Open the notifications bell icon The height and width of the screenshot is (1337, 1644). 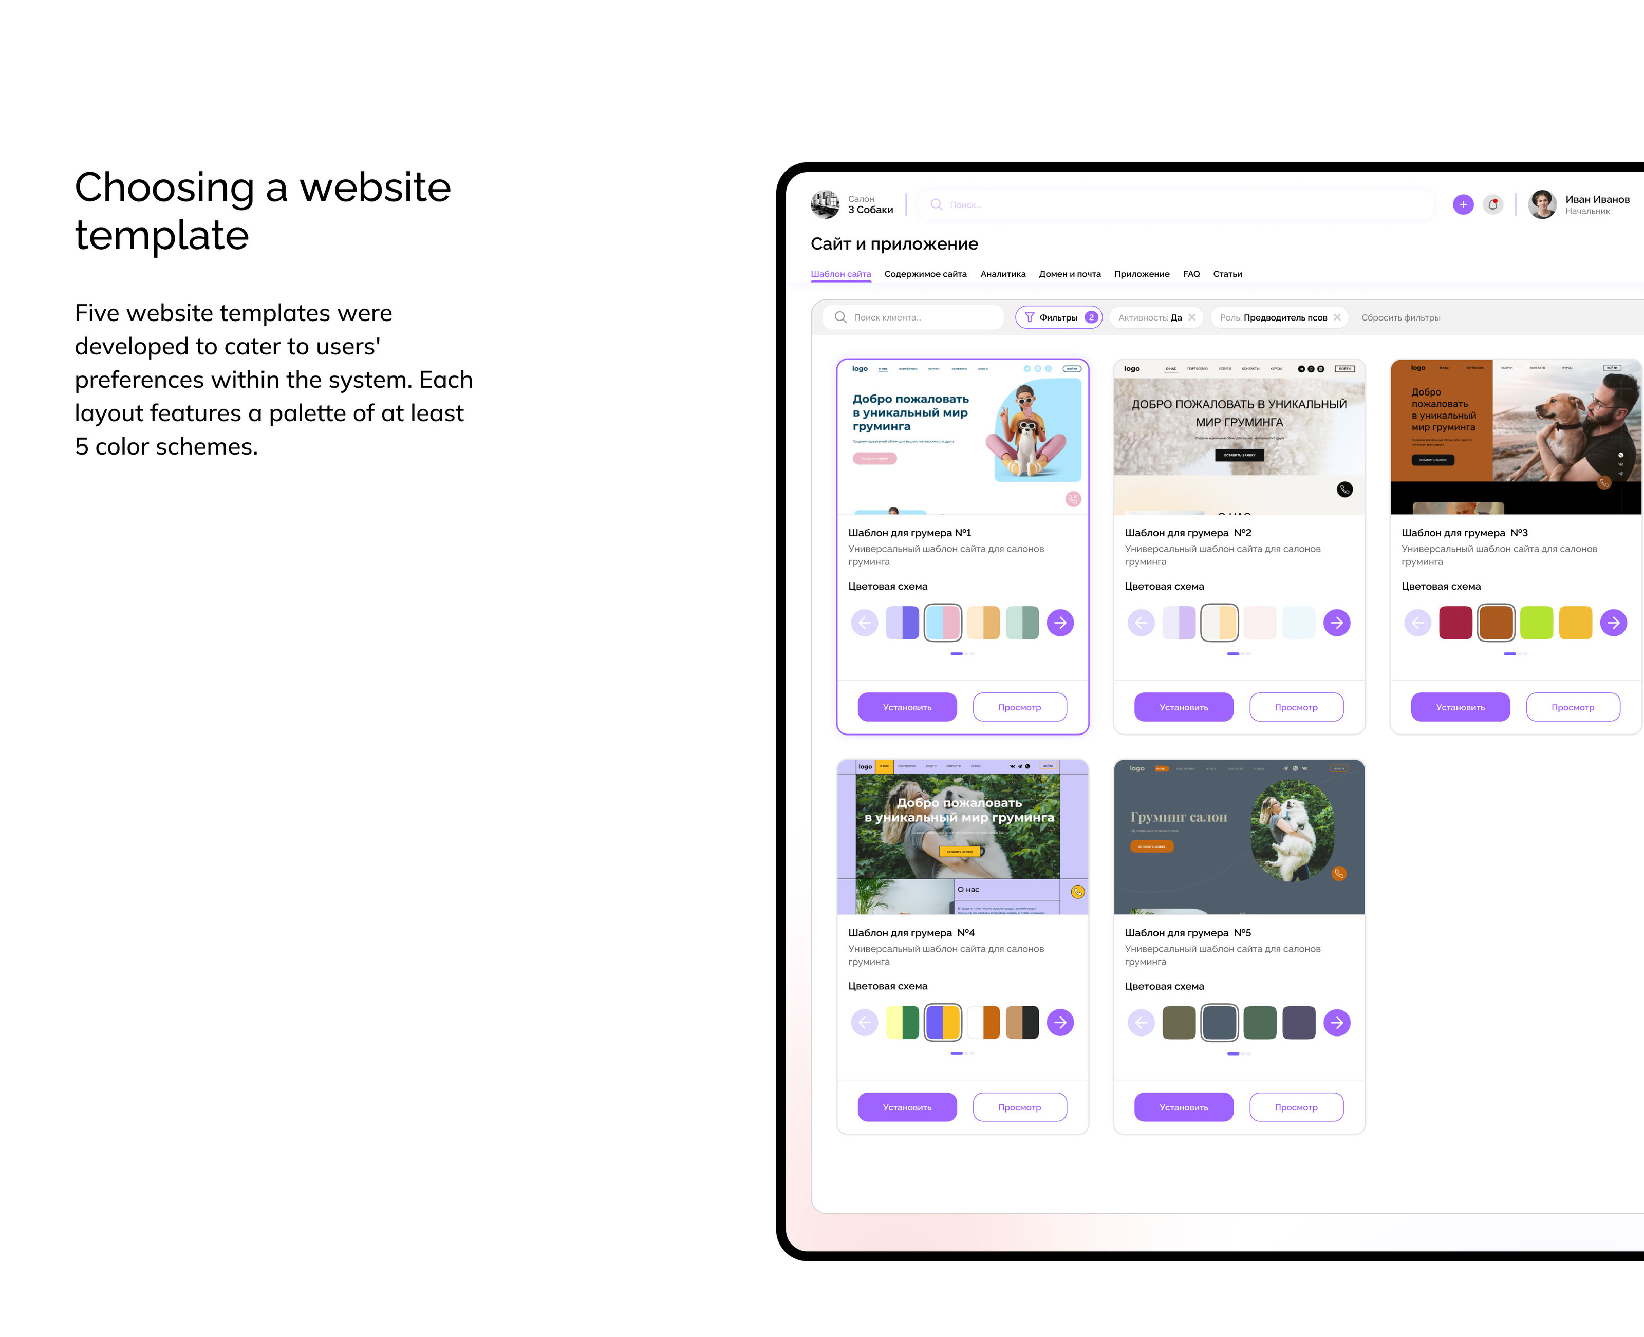tap(1492, 204)
